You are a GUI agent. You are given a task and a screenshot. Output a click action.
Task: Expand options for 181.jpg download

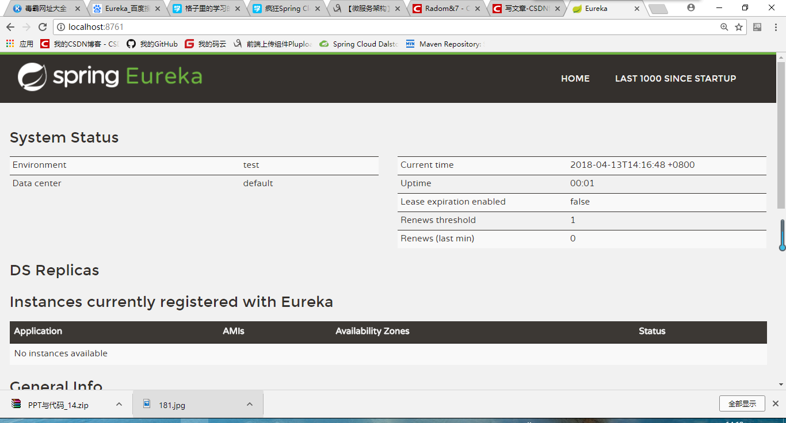click(x=250, y=405)
